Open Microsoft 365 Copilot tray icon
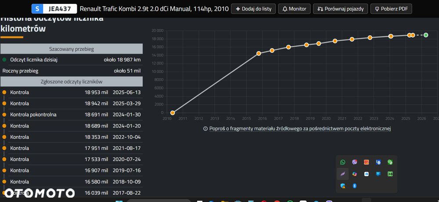The height and width of the screenshot is (202, 439). (x=354, y=174)
